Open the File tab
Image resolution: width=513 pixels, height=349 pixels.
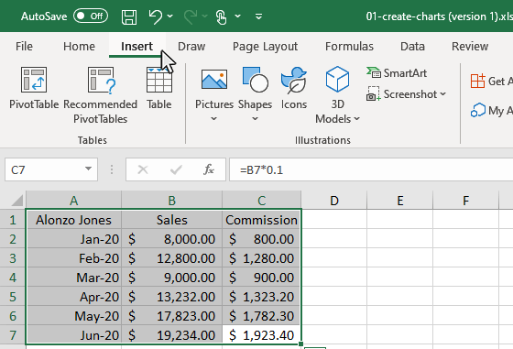[24, 46]
